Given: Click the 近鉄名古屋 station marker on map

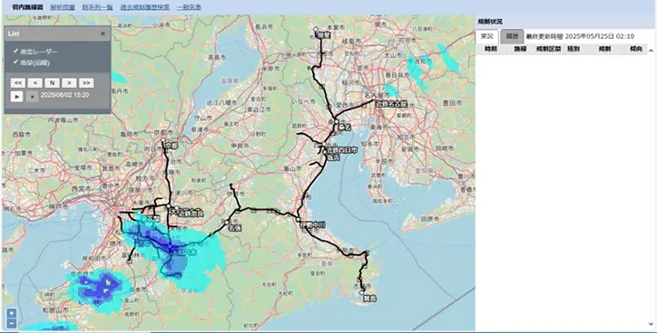Looking at the screenshot, I should tap(374, 97).
